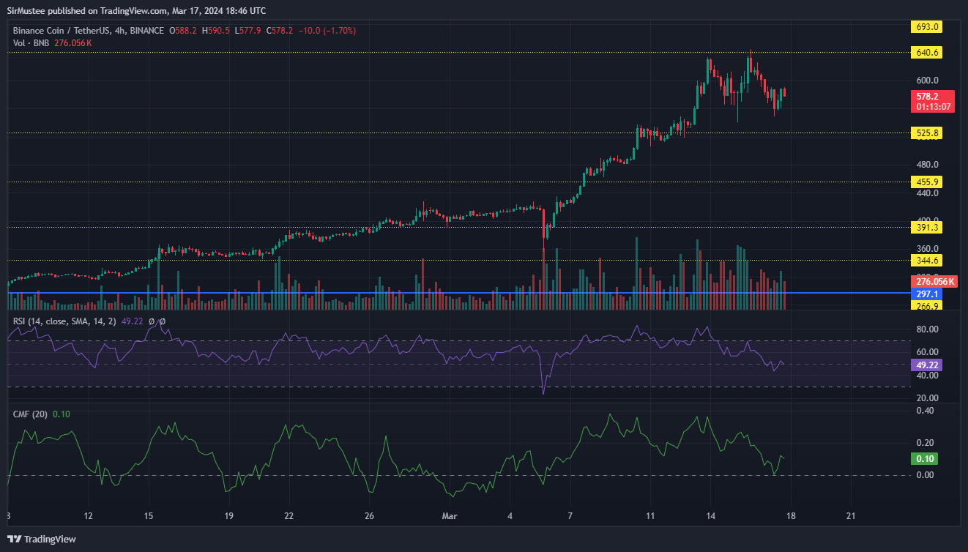This screenshot has width=968, height=552.
Task: Select the 344.6 price level label
Action: pyautogui.click(x=926, y=260)
